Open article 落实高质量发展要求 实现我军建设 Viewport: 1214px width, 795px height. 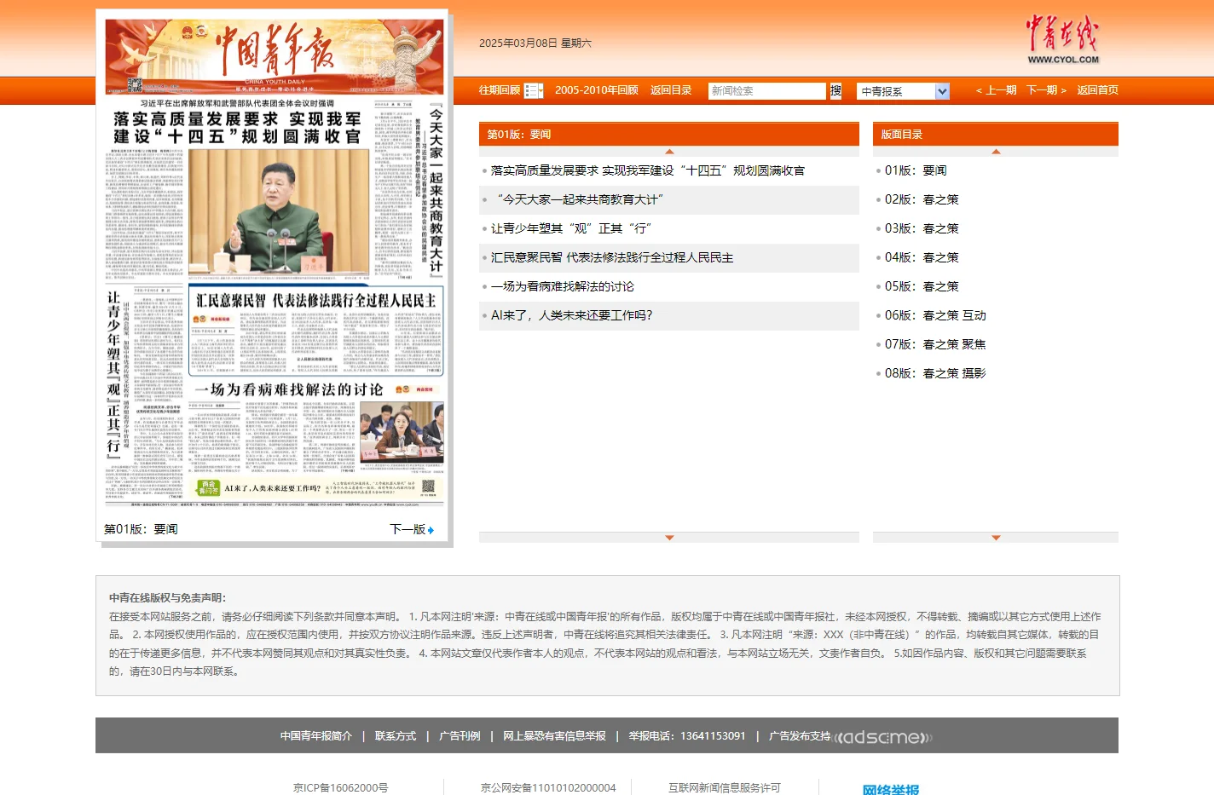648,170
